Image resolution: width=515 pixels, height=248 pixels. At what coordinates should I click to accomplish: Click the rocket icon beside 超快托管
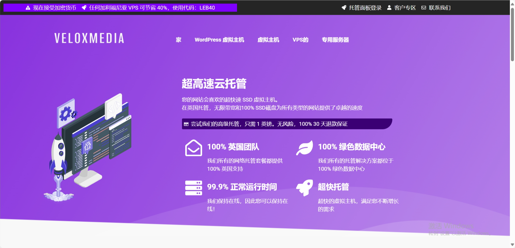(x=304, y=188)
